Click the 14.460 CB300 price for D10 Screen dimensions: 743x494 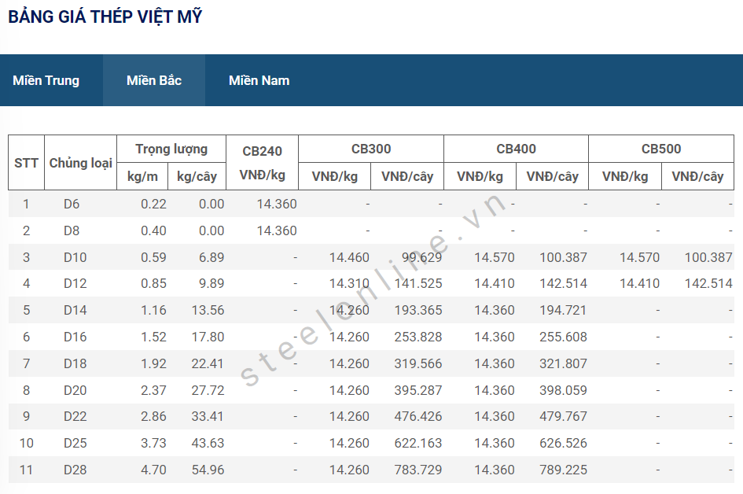click(x=349, y=257)
